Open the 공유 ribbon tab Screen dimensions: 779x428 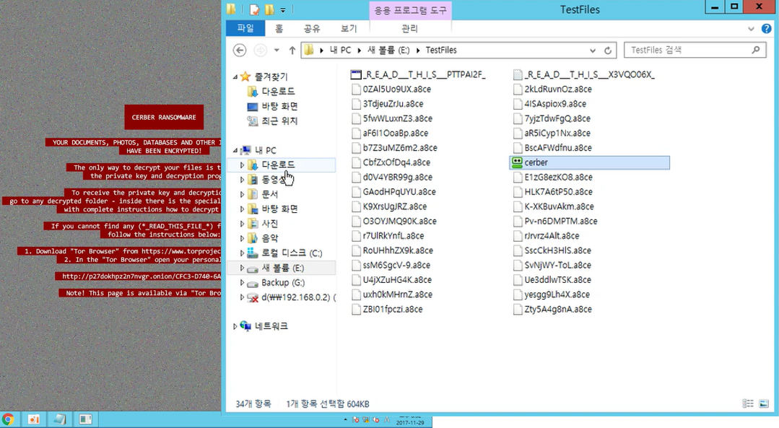coord(311,29)
